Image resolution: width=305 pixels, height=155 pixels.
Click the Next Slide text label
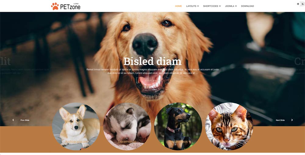(x=280, y=120)
